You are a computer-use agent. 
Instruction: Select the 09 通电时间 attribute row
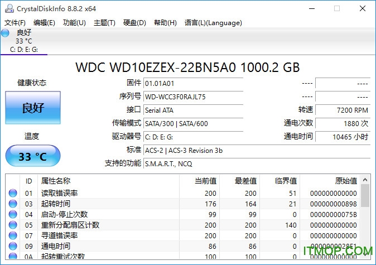tap(183, 246)
